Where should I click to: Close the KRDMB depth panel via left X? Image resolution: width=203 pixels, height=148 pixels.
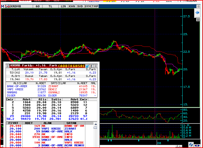(x=8, y=66)
